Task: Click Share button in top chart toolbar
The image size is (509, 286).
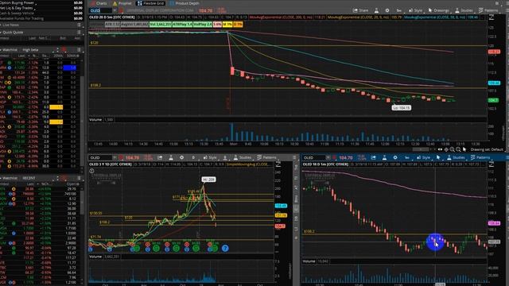Action: pyautogui.click(x=360, y=10)
